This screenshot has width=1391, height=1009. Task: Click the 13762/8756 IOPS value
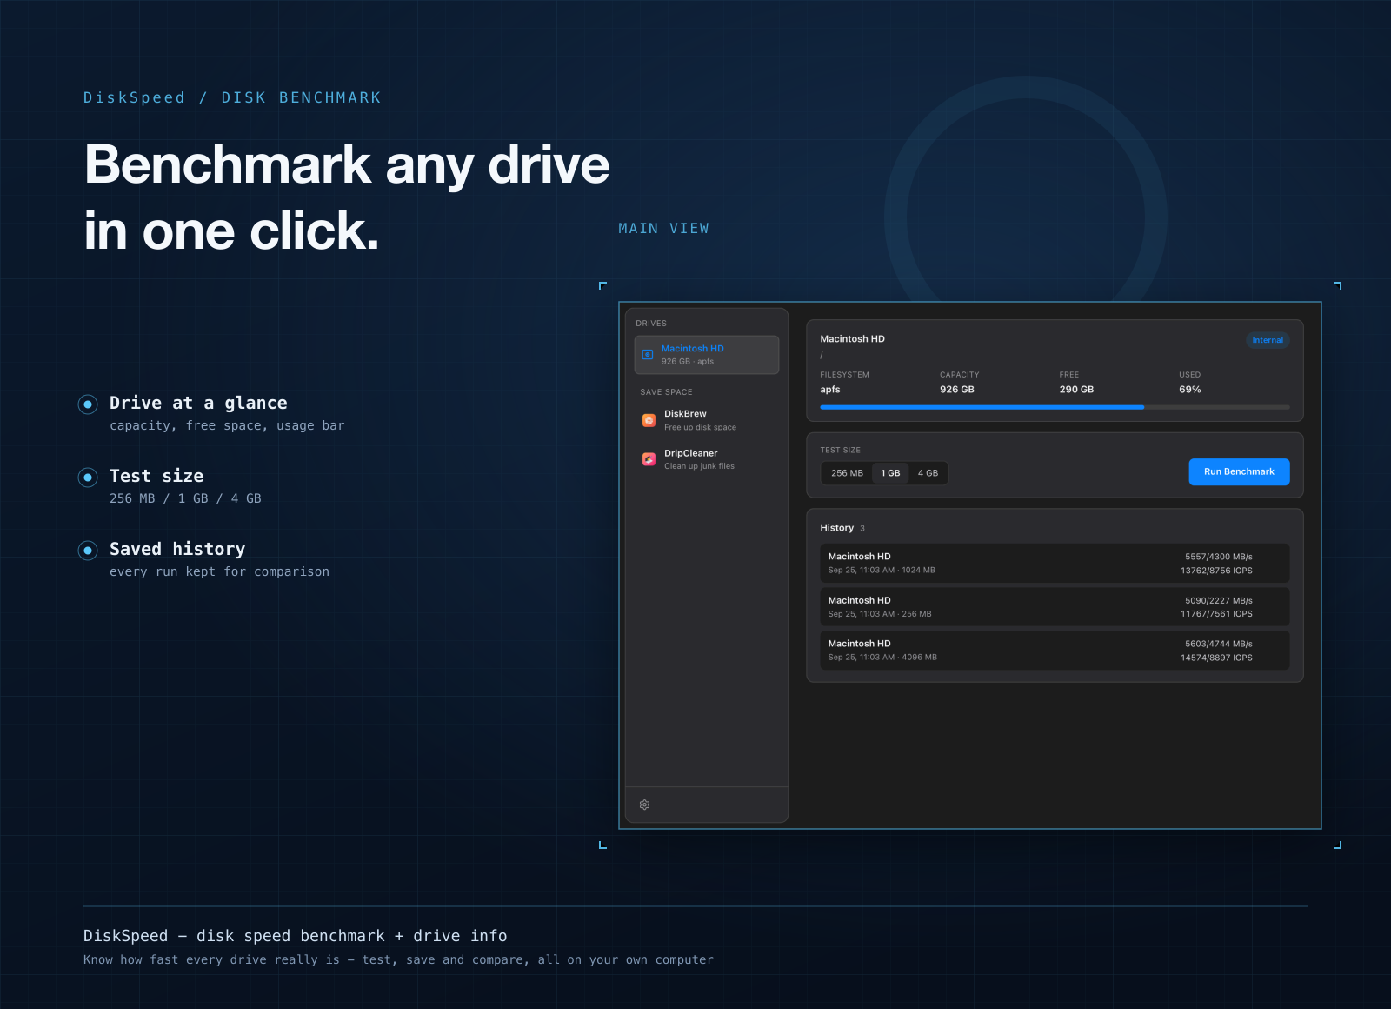(1216, 571)
